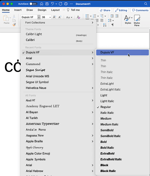150x176 pixels.
Task: Toggle the AutoSave switch
Action: click(x=33, y=4)
